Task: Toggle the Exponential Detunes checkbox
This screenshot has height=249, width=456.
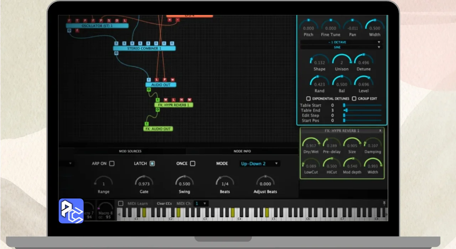Action: tap(309, 99)
